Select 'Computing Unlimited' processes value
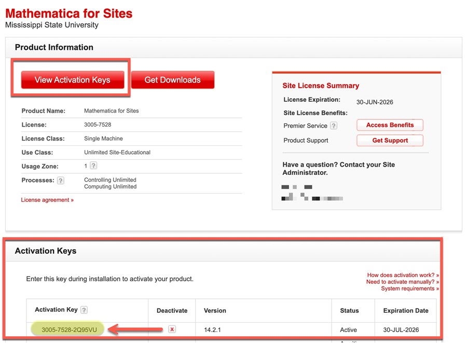467x343 pixels. click(x=111, y=187)
